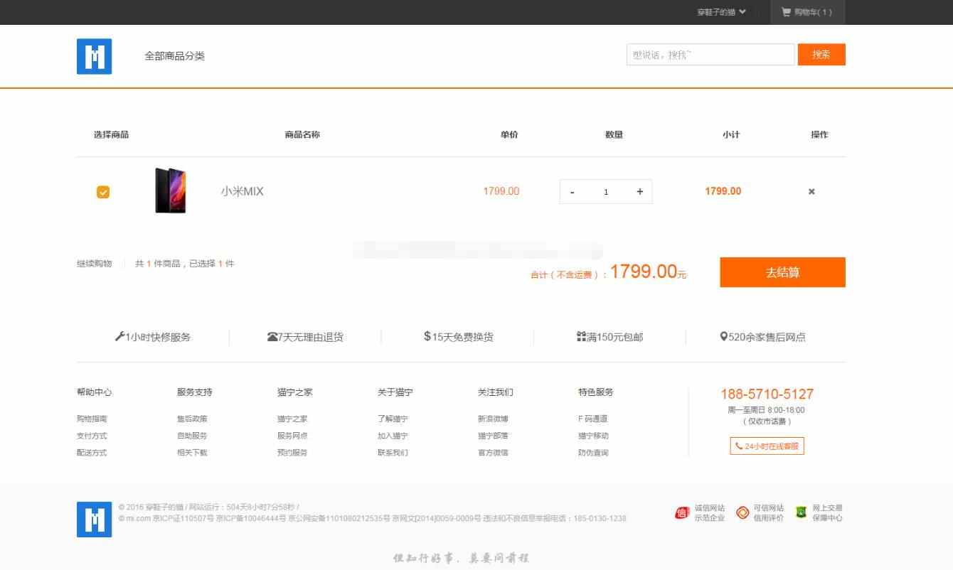Open 自助服务 footer link
The image size is (953, 570).
(192, 436)
